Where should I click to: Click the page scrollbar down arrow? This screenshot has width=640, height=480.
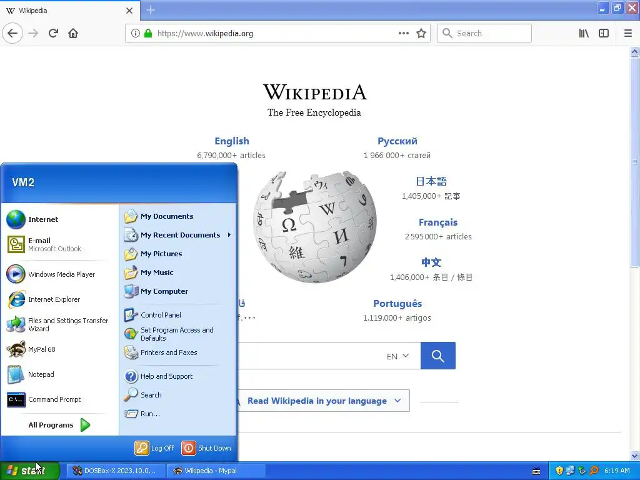pyautogui.click(x=634, y=456)
